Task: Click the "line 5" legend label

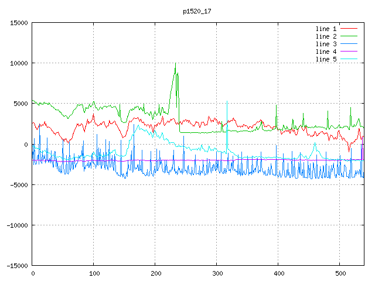Action: tap(327, 59)
